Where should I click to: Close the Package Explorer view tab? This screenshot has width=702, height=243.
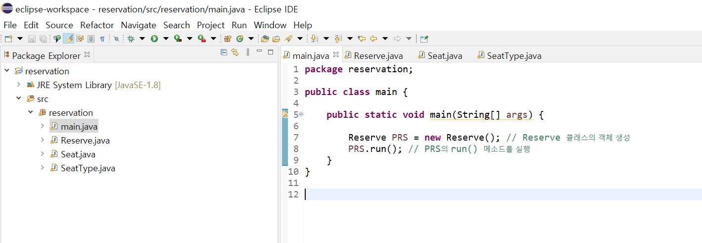pos(87,54)
